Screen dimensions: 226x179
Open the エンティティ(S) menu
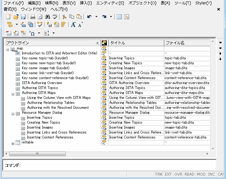(x=110, y=3)
